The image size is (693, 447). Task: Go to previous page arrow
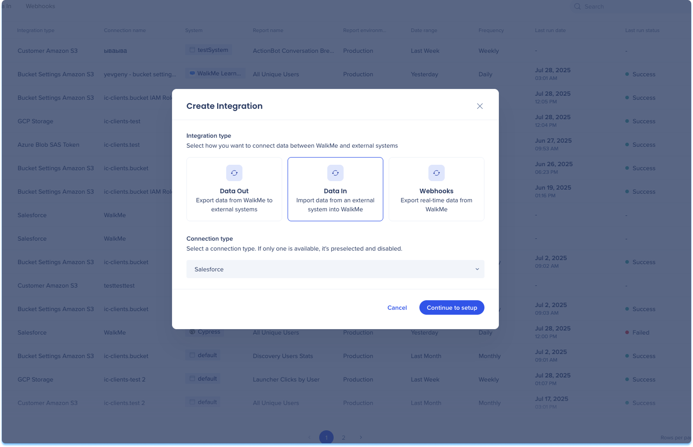[309, 437]
